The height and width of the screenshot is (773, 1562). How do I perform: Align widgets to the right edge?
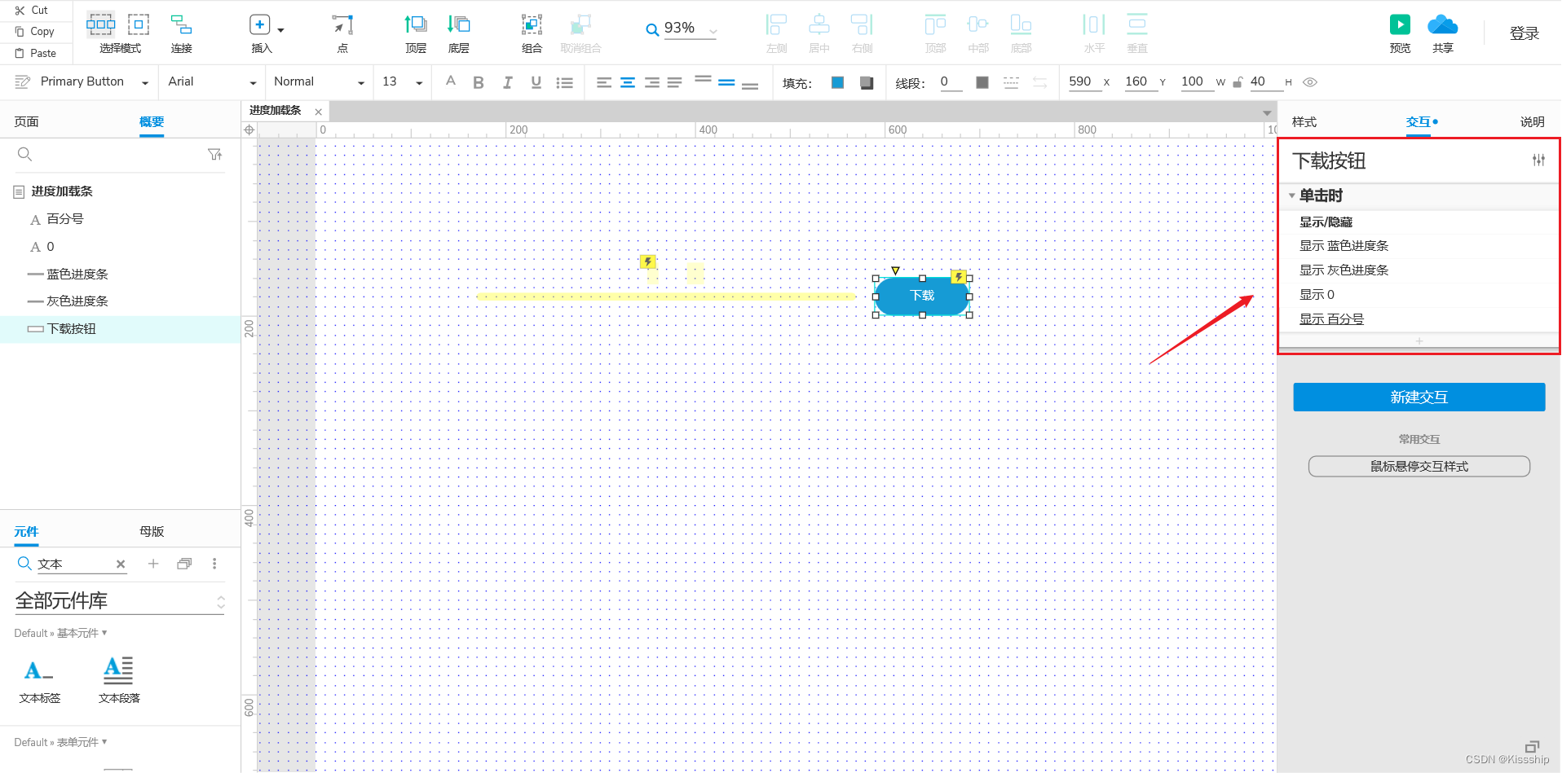pos(863,33)
